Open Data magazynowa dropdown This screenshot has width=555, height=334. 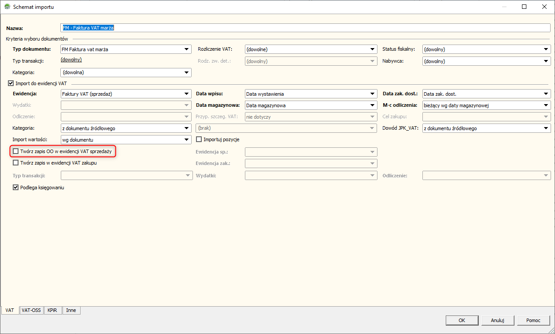pyautogui.click(x=311, y=105)
